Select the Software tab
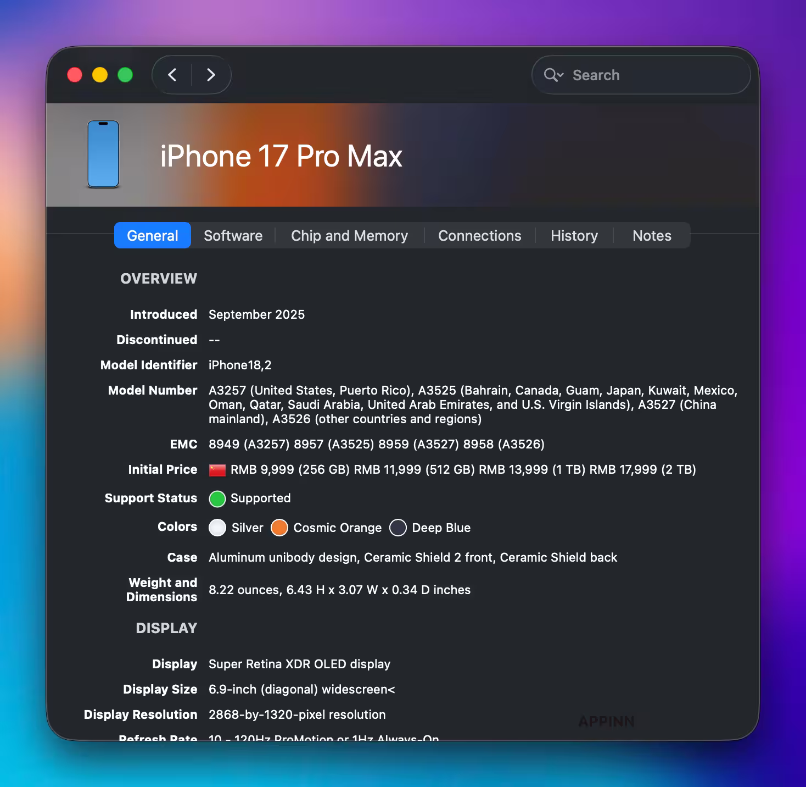806x787 pixels. (x=233, y=235)
